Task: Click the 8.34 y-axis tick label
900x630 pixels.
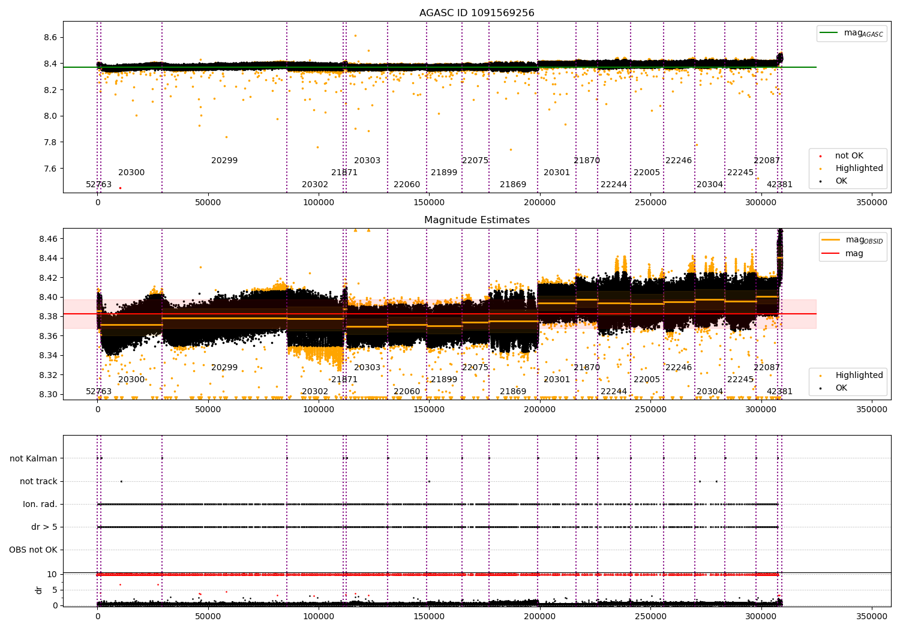Action: pos(48,356)
